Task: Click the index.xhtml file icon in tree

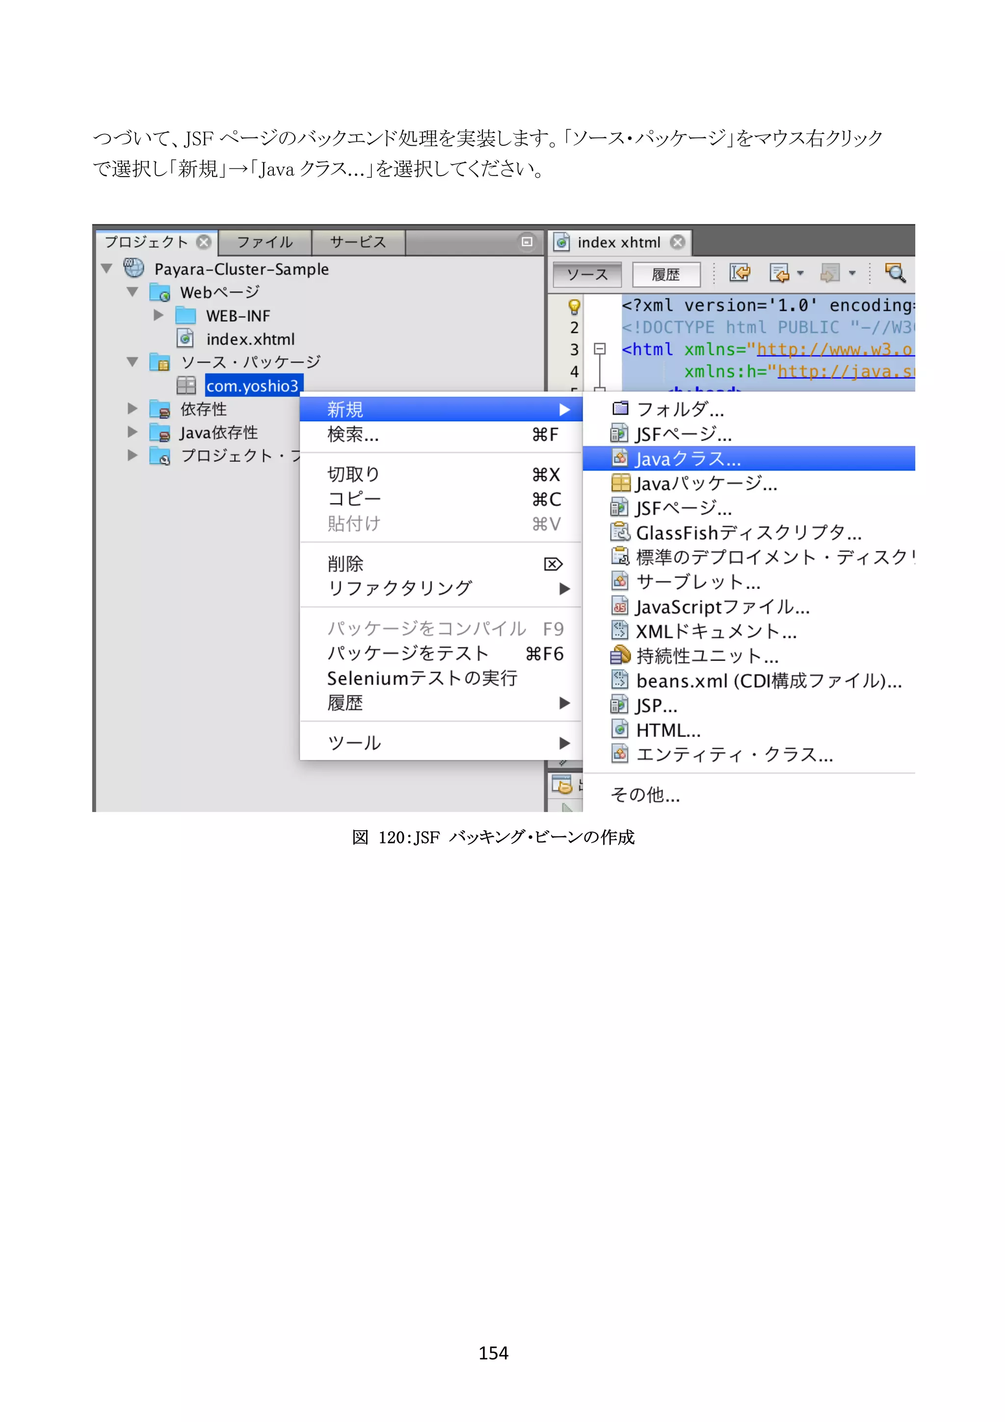Action: click(185, 338)
